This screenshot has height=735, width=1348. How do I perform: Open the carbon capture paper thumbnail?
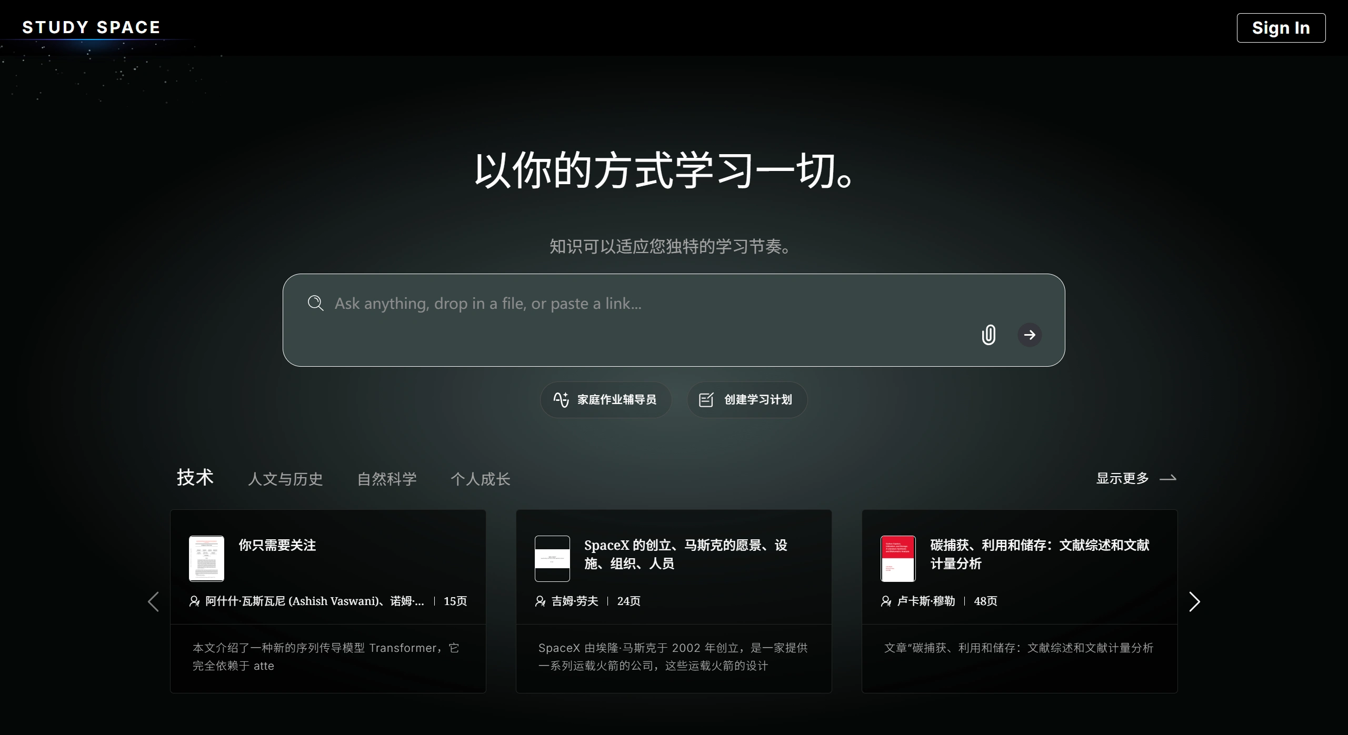pos(898,559)
